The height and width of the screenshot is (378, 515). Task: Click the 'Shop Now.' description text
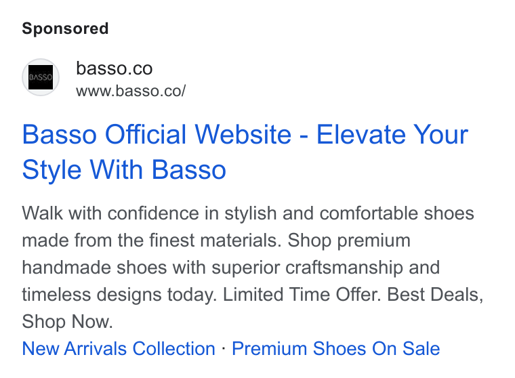(x=67, y=322)
